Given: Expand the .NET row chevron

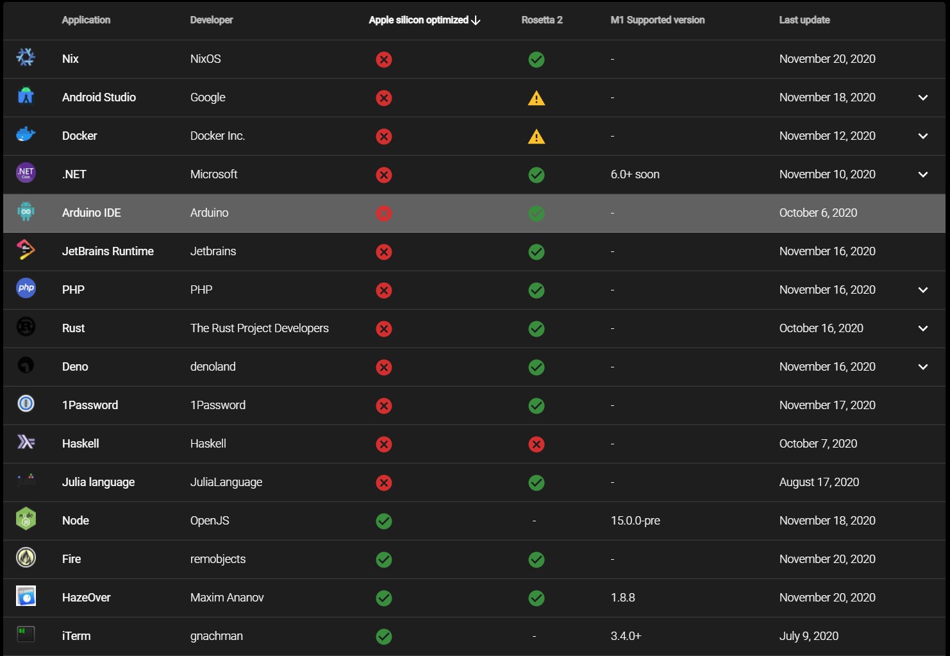Looking at the screenshot, I should [923, 174].
